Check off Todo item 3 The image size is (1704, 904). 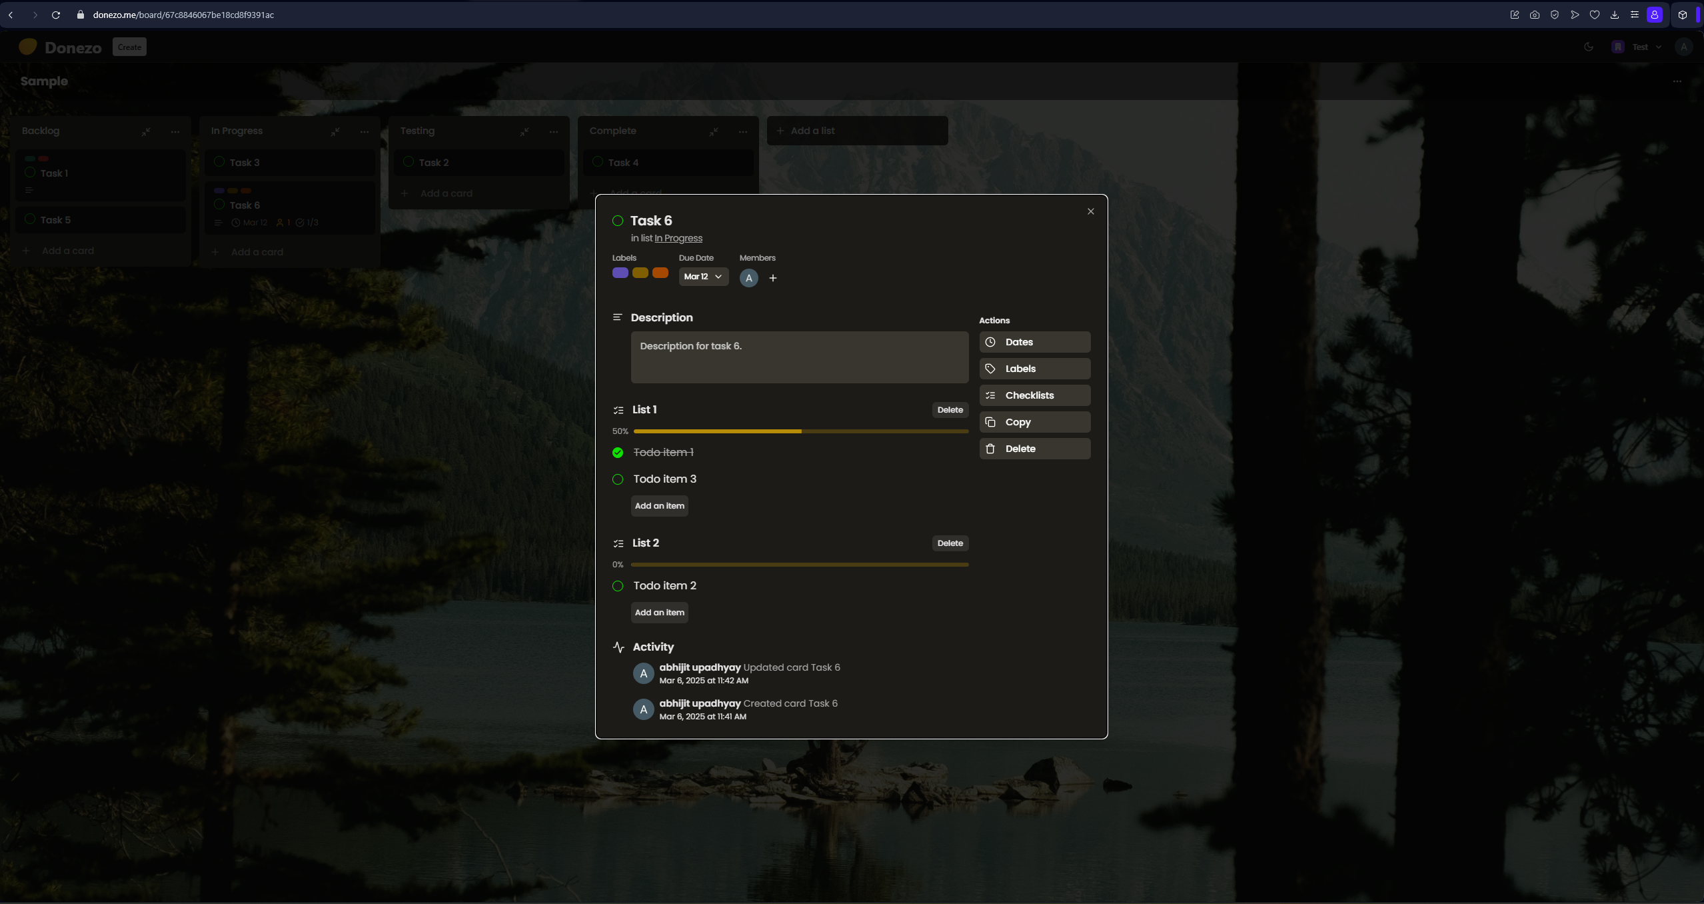click(x=618, y=479)
